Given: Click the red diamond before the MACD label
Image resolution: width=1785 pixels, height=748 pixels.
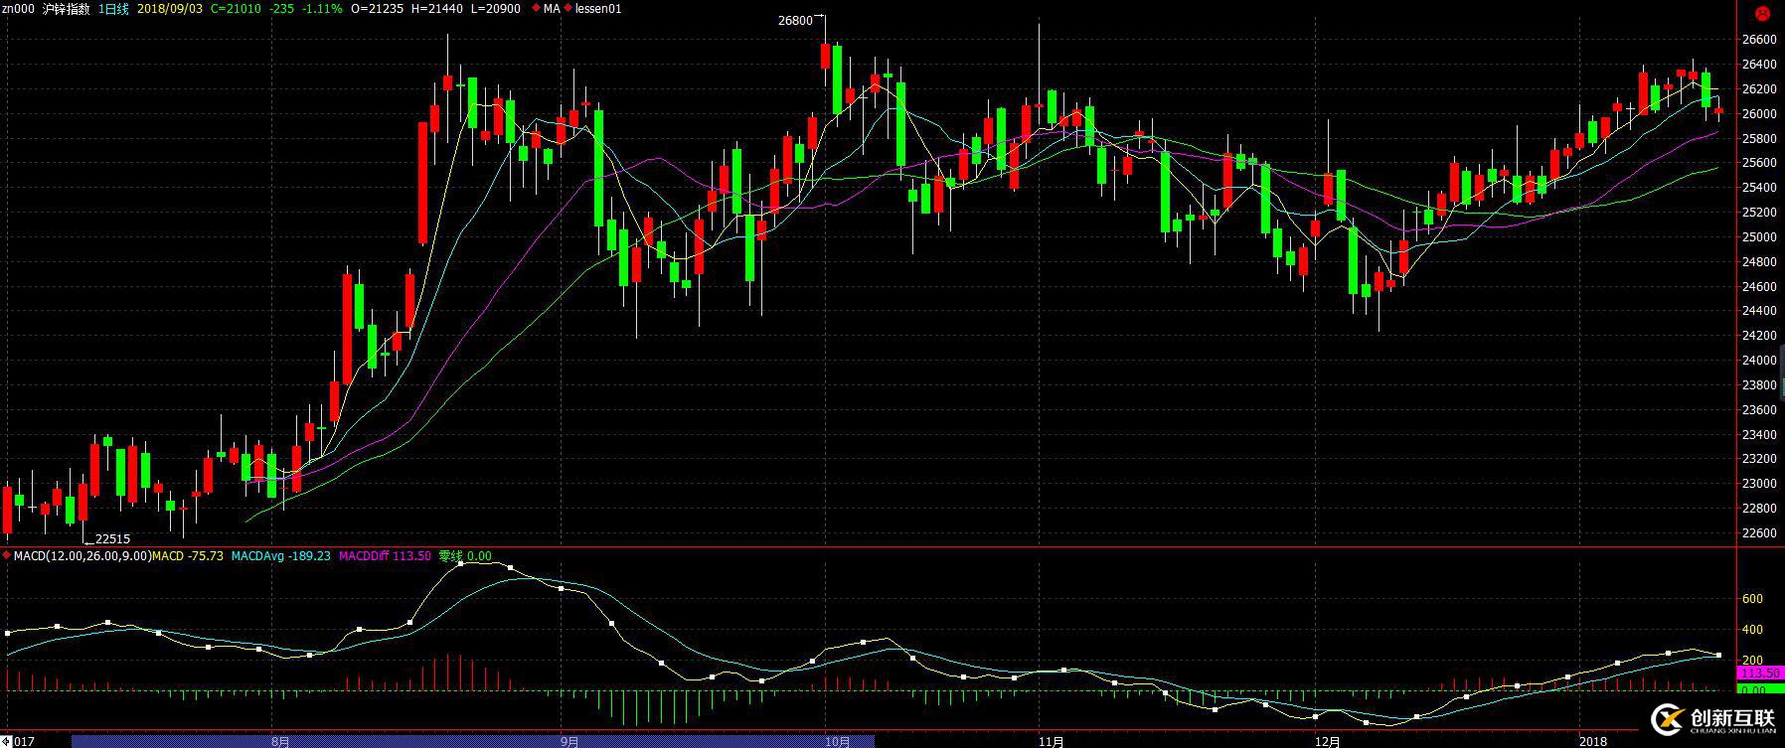Looking at the screenshot, I should click(8, 556).
